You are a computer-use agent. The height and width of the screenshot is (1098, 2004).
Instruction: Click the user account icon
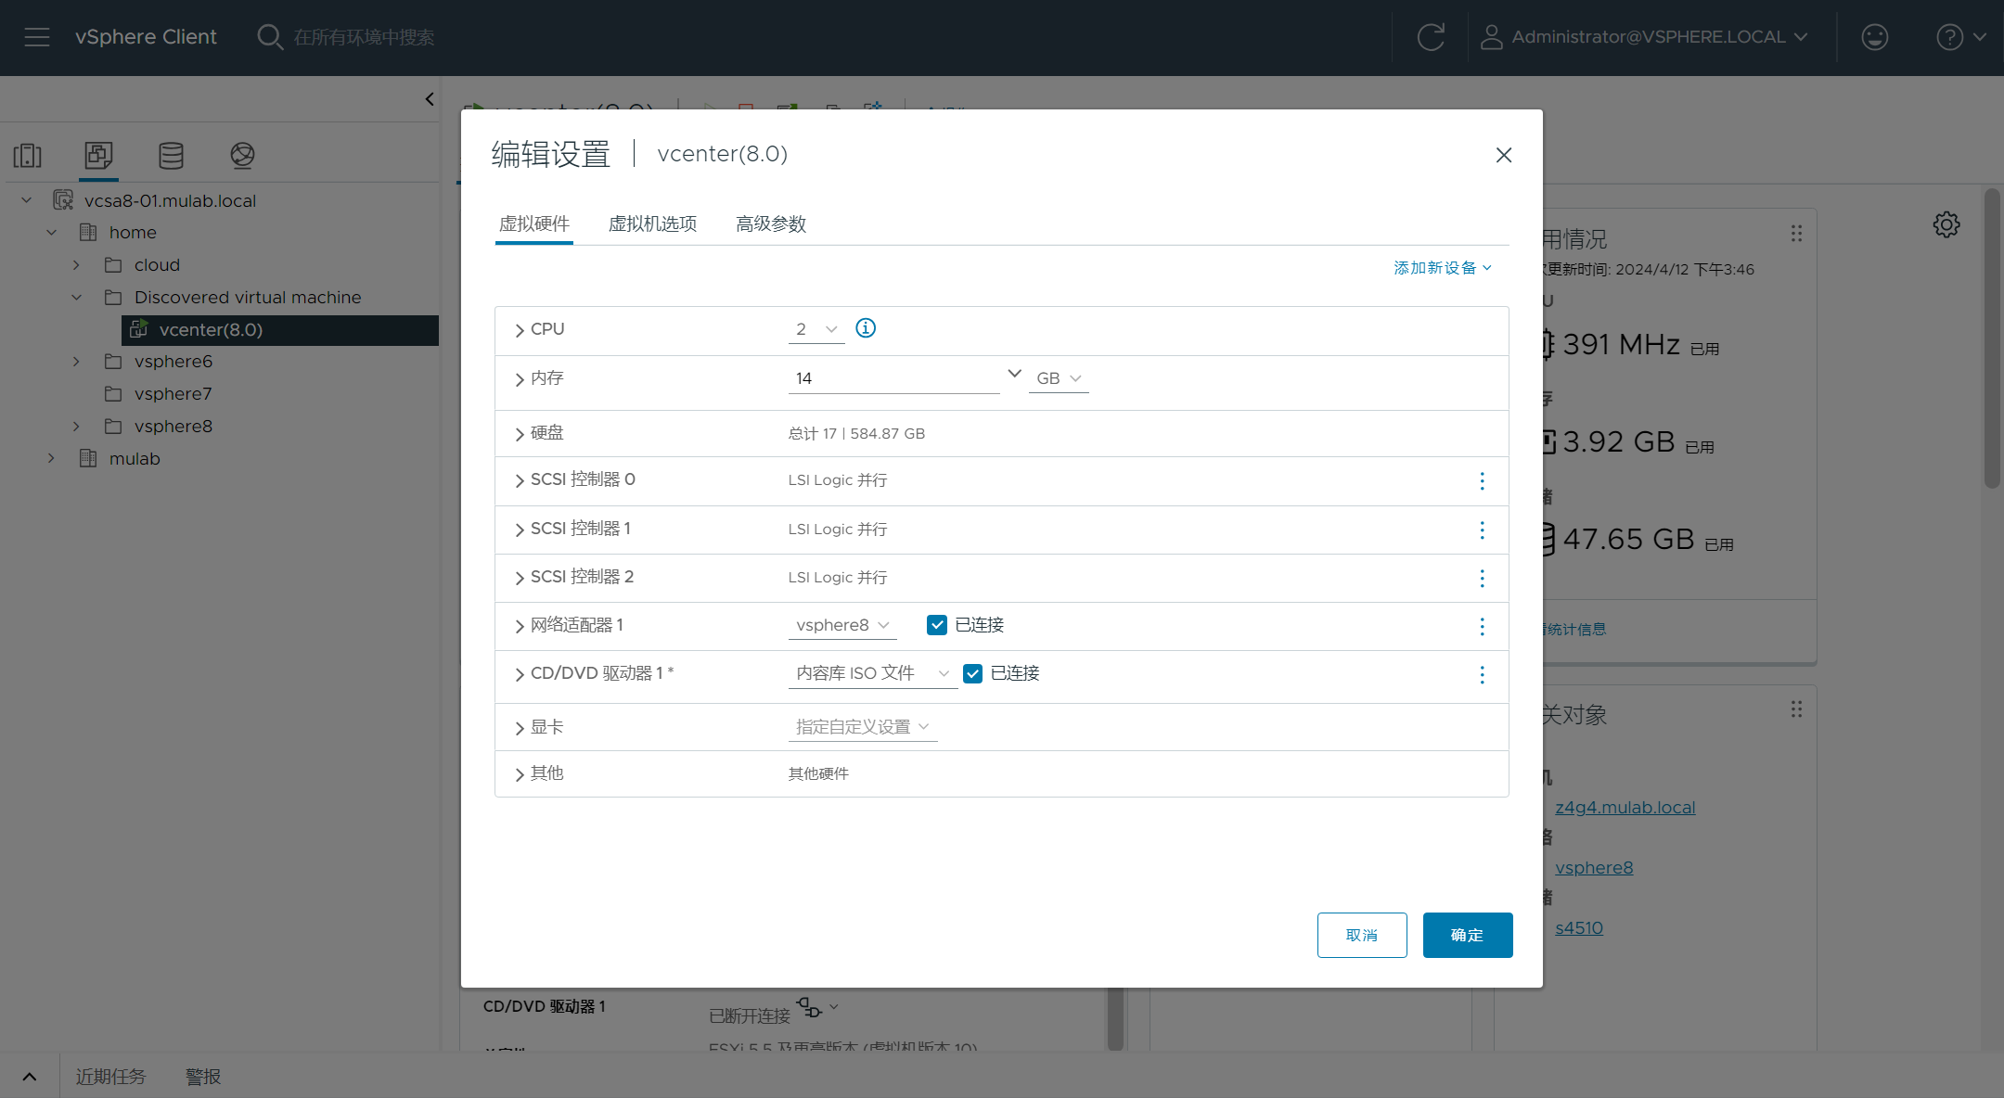[1491, 37]
